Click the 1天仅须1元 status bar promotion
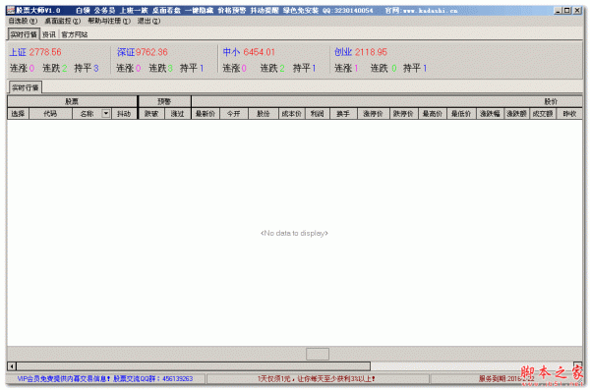590x390 pixels. [317, 379]
